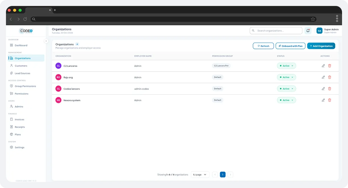348x188 pixels.
Task: Edit the C2 Lancerss organization
Action: pos(323,66)
